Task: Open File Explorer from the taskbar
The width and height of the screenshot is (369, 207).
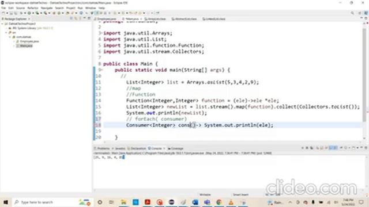Action: (x=123, y=202)
